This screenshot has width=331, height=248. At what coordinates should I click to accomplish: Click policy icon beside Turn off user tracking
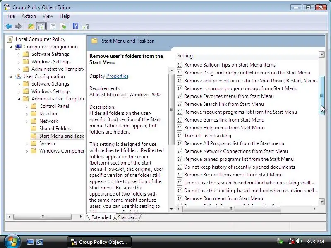180,136
